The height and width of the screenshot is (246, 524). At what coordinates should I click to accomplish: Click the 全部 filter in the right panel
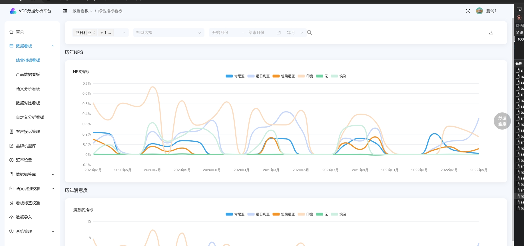click(x=519, y=32)
